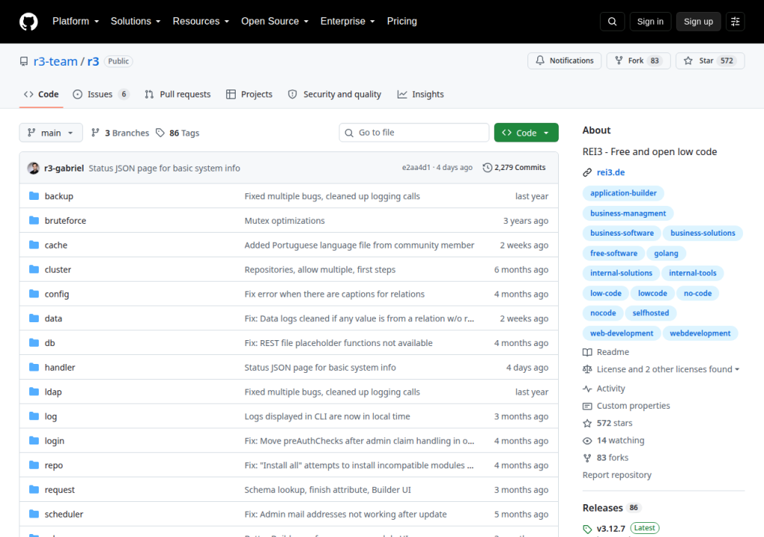Click the Sign up button

[x=698, y=22]
